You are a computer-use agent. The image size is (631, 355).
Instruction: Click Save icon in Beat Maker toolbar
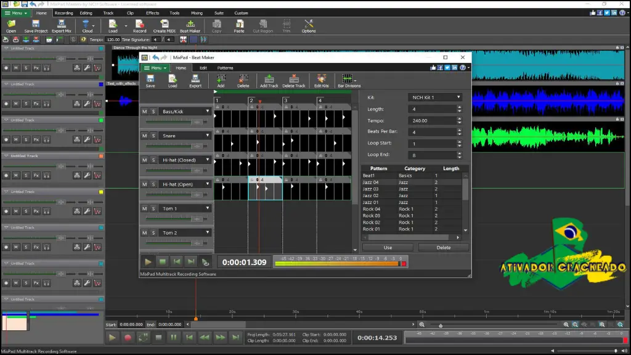pyautogui.click(x=150, y=81)
